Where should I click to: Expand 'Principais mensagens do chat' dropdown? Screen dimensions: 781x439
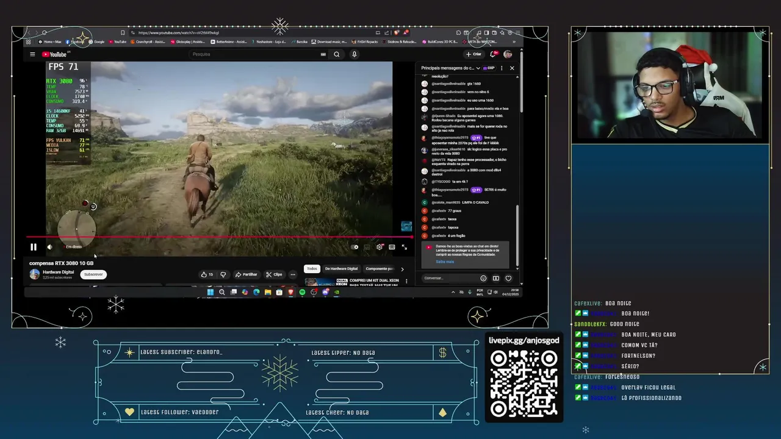pyautogui.click(x=450, y=68)
